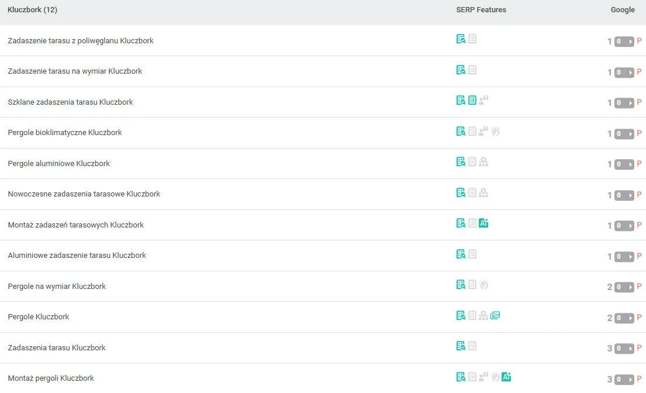Expand position change badge for Montaż pergoli Kluczbork
Screen dimensions: 646x393
tap(624, 379)
